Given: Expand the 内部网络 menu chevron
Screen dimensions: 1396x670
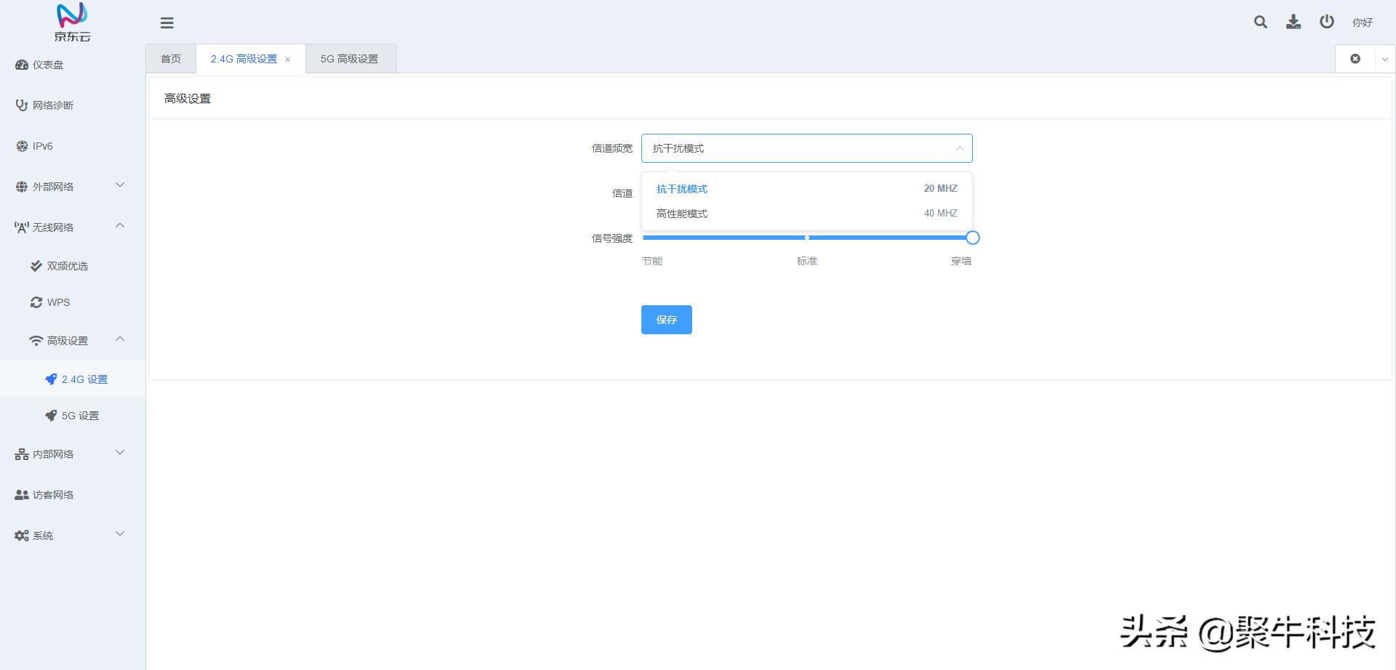Looking at the screenshot, I should coord(121,453).
